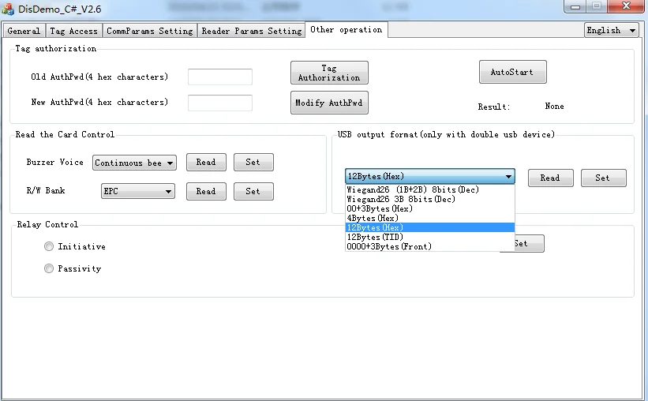The image size is (648, 401).
Task: Click Set button for USB output format
Action: pyautogui.click(x=603, y=178)
